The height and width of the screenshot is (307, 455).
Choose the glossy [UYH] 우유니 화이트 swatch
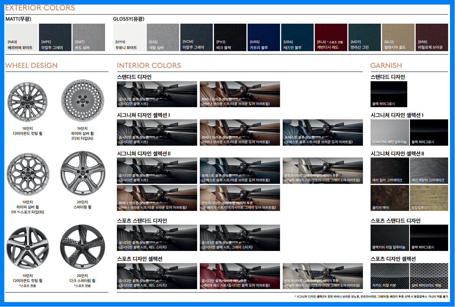pyautogui.click(x=129, y=37)
